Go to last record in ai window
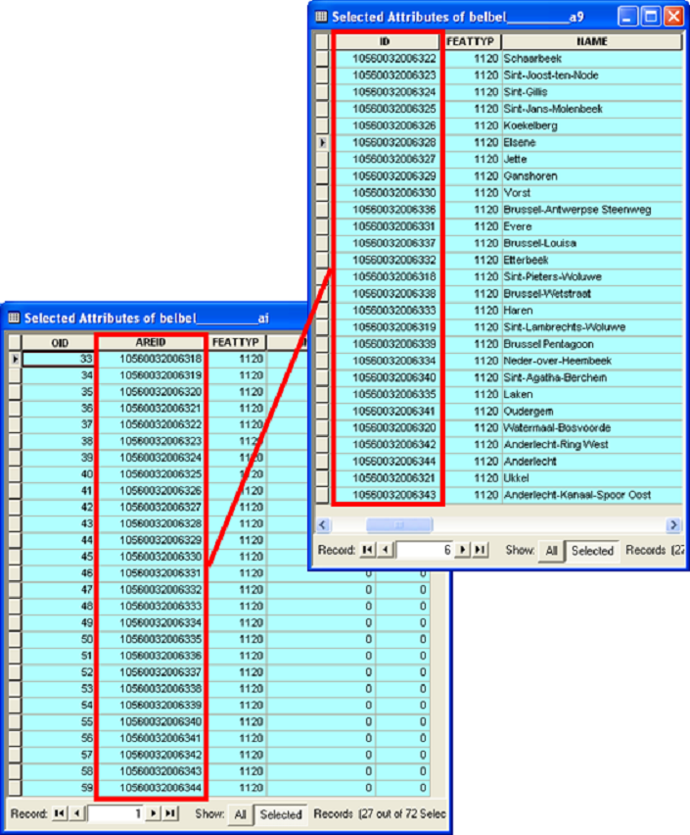 (x=170, y=813)
